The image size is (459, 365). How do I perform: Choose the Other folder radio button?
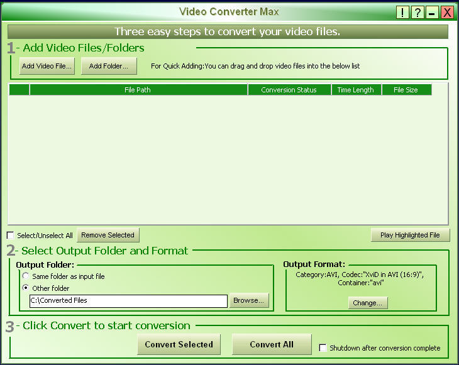(25, 288)
